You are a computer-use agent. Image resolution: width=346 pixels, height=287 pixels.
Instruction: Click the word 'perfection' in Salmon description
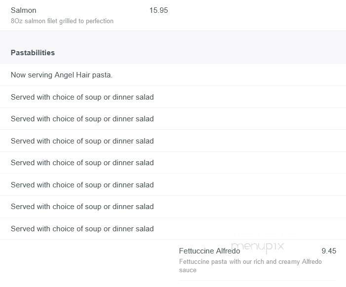coord(100,21)
